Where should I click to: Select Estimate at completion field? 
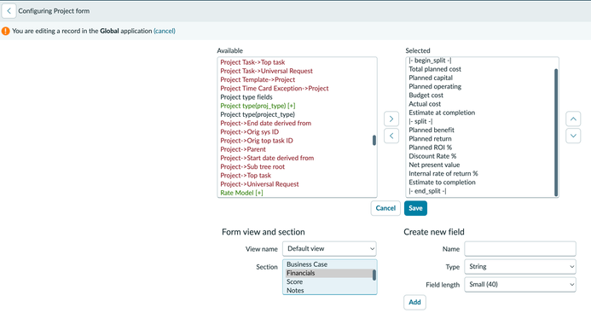(442, 113)
